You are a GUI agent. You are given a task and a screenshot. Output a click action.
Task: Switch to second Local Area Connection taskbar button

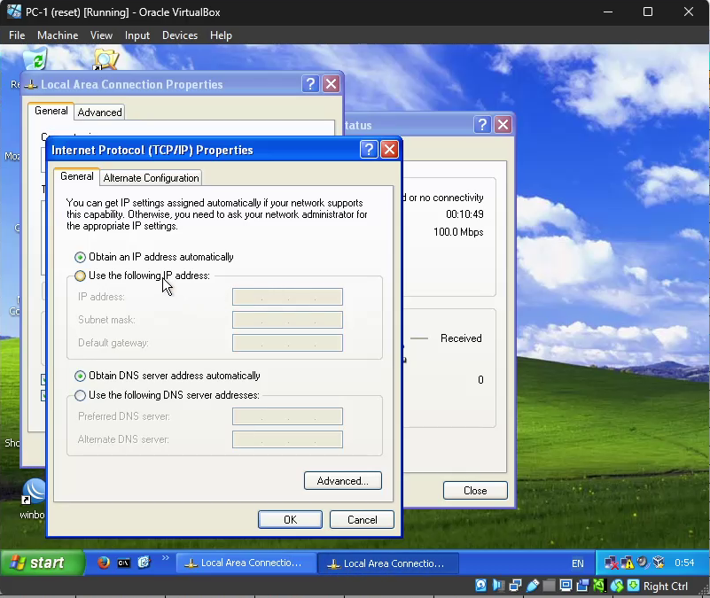pos(388,563)
